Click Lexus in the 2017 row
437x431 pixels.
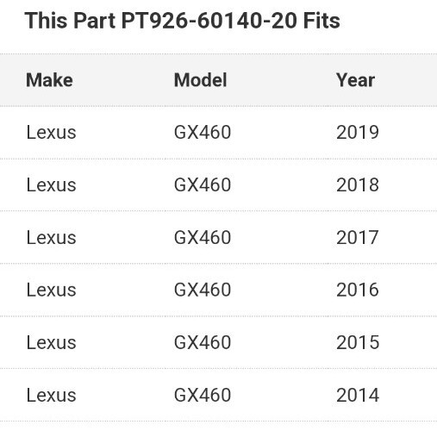[51, 238]
